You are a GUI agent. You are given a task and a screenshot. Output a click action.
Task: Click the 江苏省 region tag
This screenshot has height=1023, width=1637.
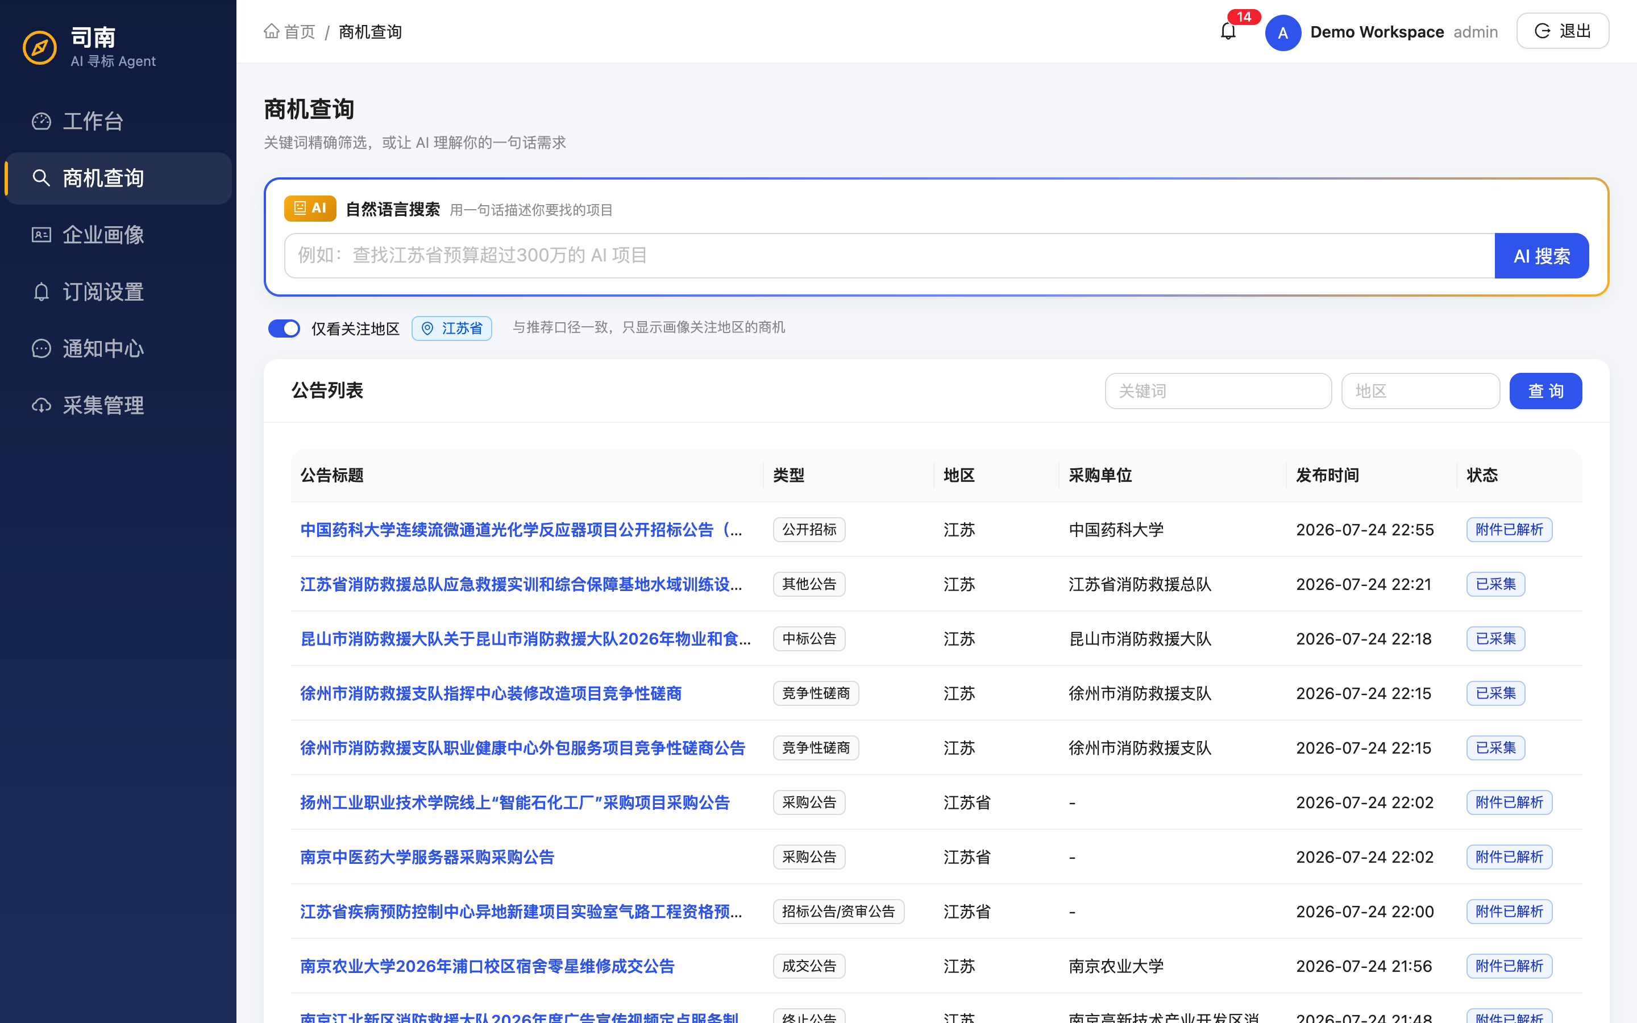[x=452, y=328]
